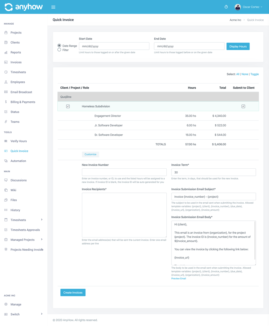Click the Customize button
The image size is (269, 326).
click(90, 154)
